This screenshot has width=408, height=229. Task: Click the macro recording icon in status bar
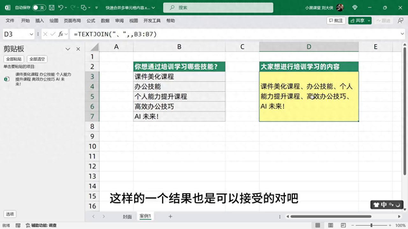18,225
